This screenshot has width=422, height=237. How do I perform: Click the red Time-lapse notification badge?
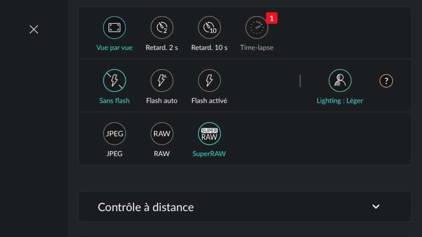pyautogui.click(x=272, y=18)
